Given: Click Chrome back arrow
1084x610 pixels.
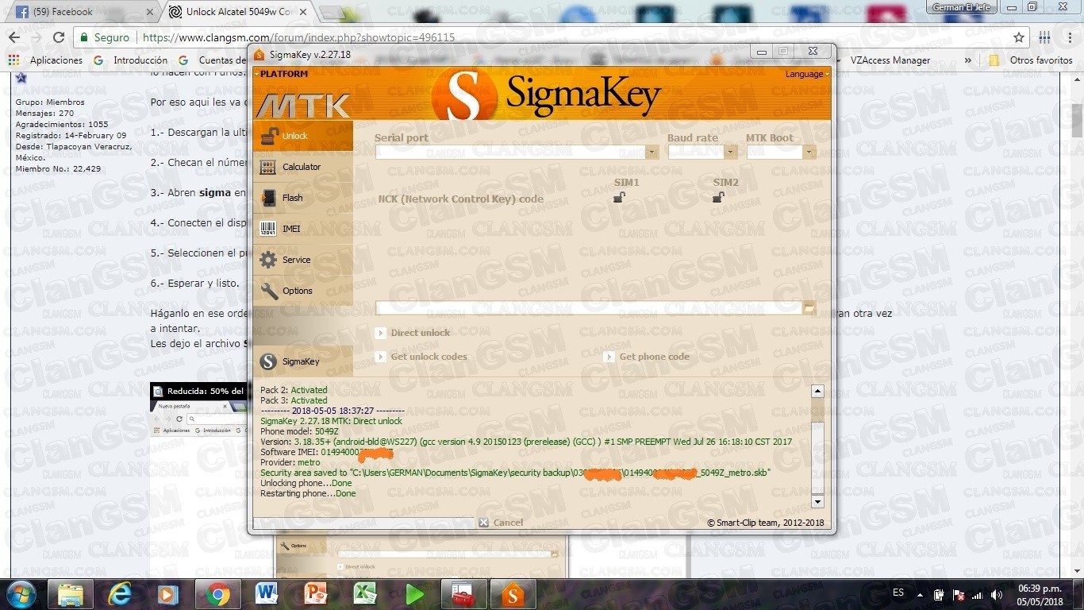Looking at the screenshot, I should (x=14, y=37).
